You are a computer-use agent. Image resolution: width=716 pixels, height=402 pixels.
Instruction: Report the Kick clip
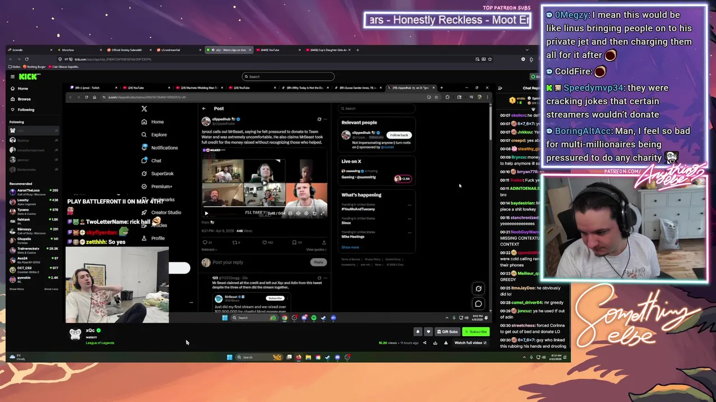pos(446,343)
